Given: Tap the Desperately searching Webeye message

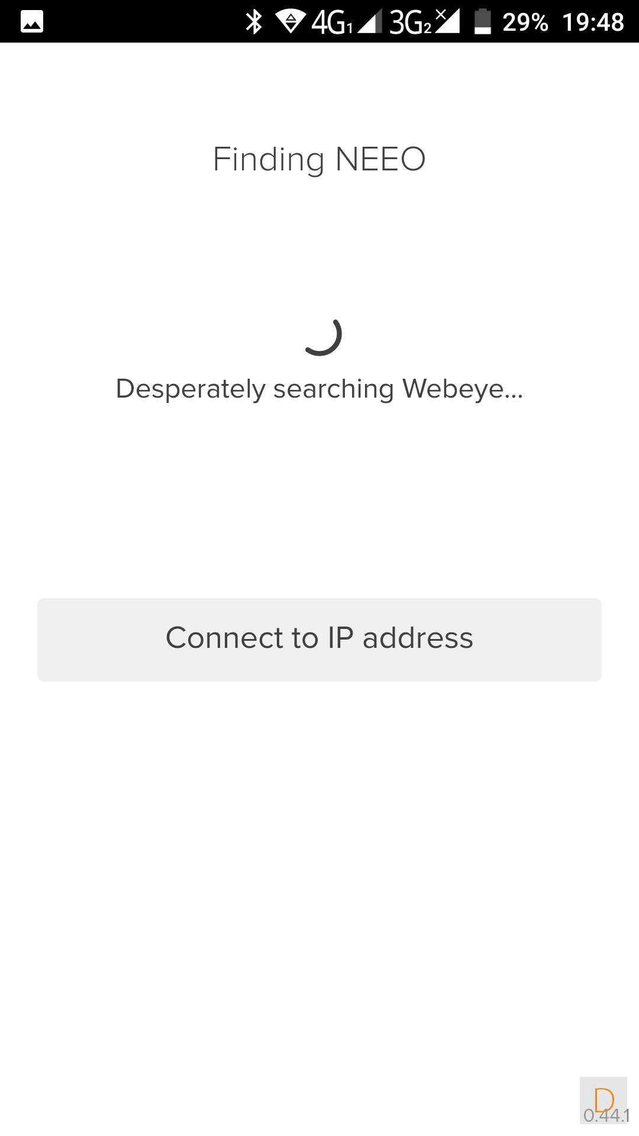Looking at the screenshot, I should point(319,389).
